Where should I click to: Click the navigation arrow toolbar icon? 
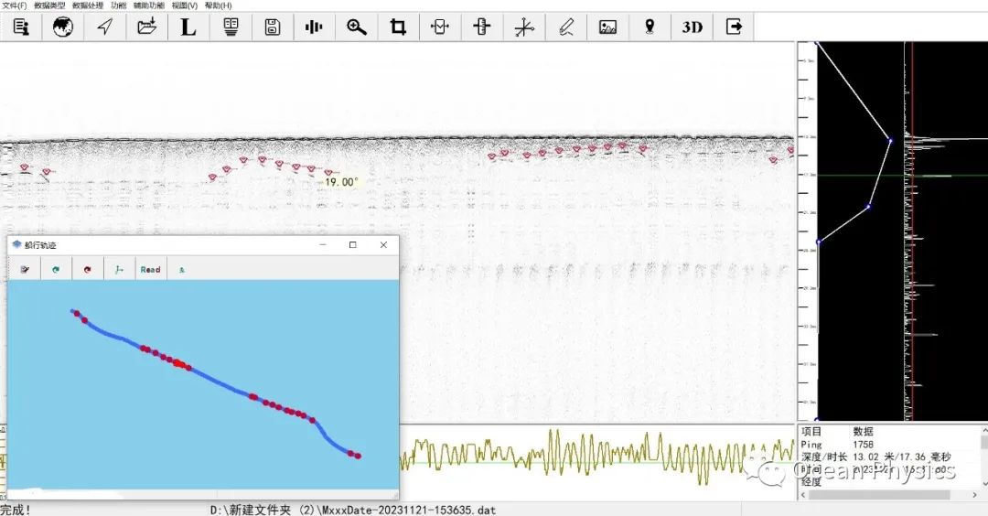(105, 27)
